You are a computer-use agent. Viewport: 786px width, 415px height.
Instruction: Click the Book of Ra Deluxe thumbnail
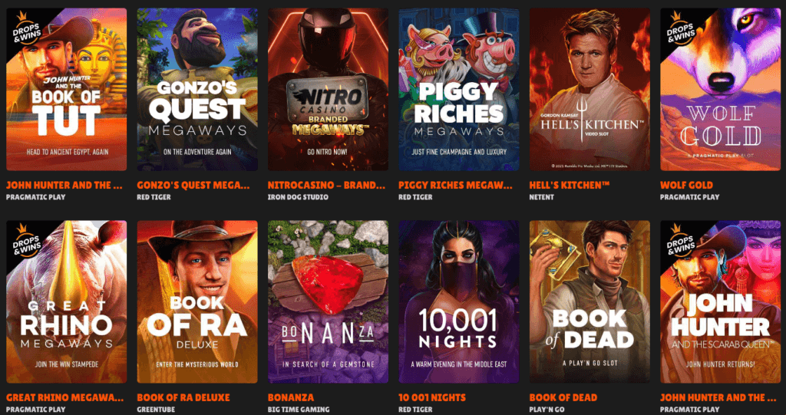click(197, 301)
